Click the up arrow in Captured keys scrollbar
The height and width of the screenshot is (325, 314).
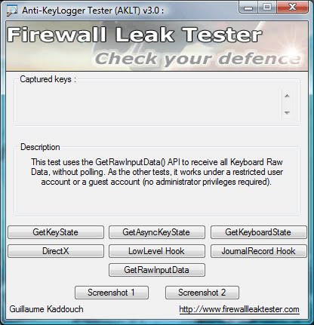pos(287,96)
